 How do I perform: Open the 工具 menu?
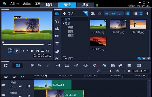(38, 4)
